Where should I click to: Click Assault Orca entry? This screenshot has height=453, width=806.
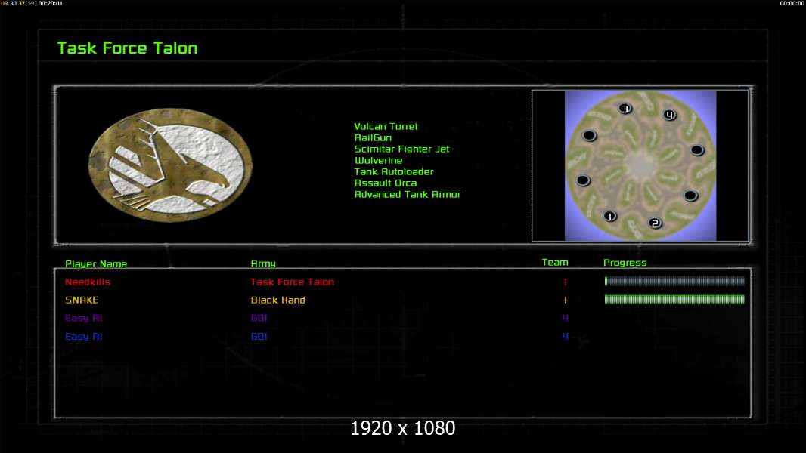(386, 183)
